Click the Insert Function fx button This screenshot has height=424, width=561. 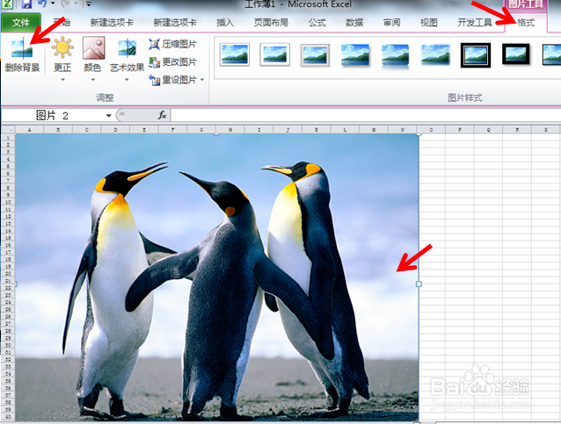pos(162,115)
